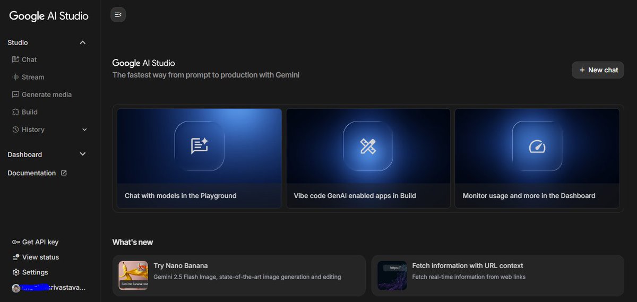Click the plus icon in New chat button
The width and height of the screenshot is (637, 302).
coord(582,70)
